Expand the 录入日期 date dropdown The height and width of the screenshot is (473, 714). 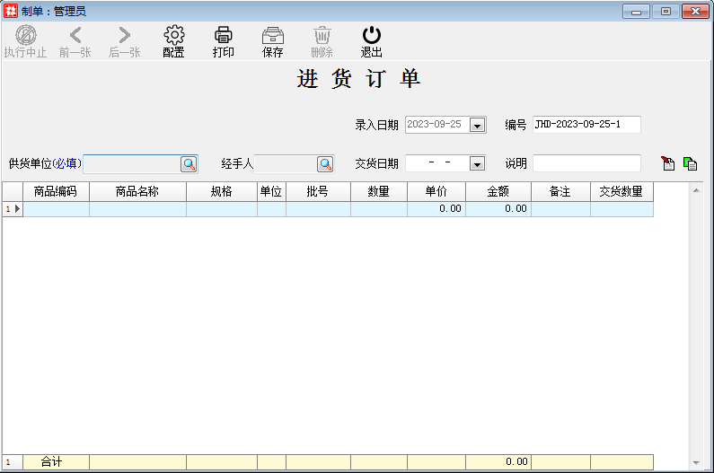click(477, 126)
